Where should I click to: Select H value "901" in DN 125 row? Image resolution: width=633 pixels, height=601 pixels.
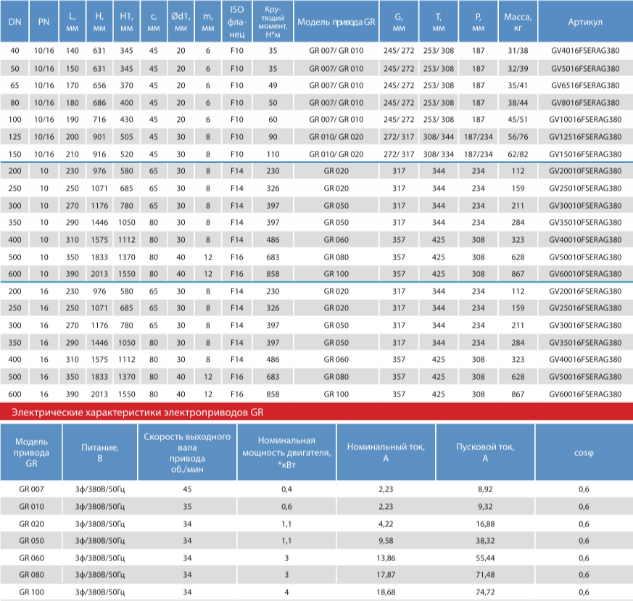coord(99,137)
